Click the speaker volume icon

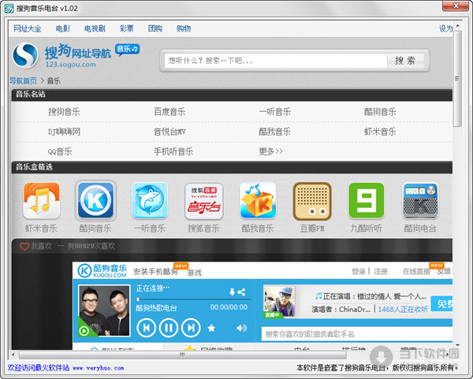(242, 328)
